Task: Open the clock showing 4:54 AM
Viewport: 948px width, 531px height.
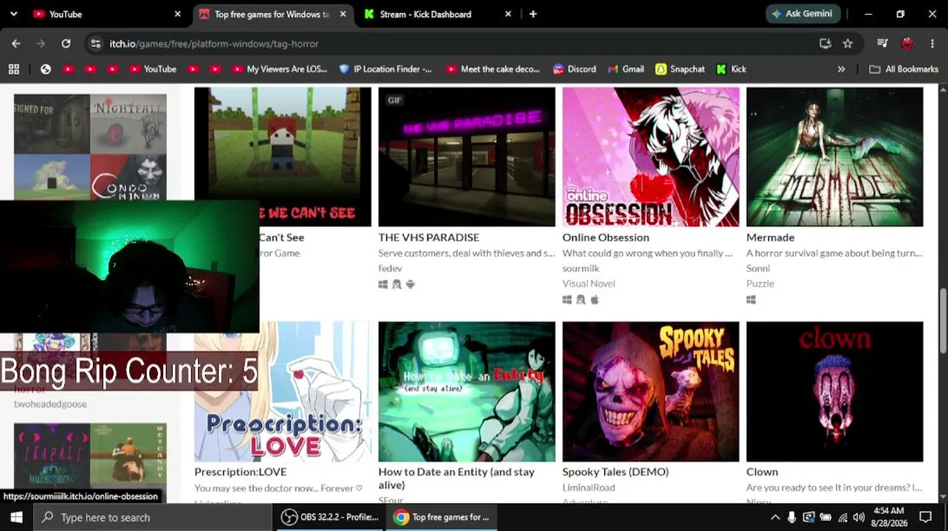Action: pos(888,517)
